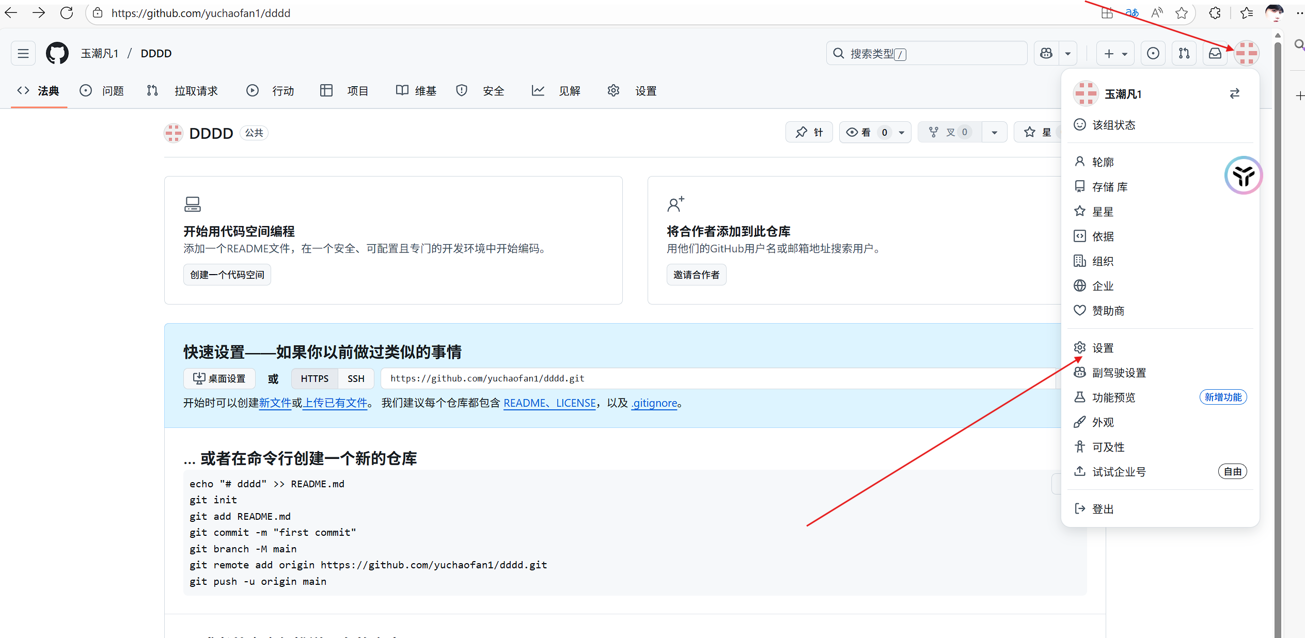
Task: Switch clone method to SSH
Action: coord(355,378)
